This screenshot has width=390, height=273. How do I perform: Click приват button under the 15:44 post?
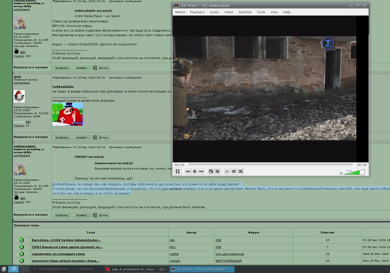(81, 215)
